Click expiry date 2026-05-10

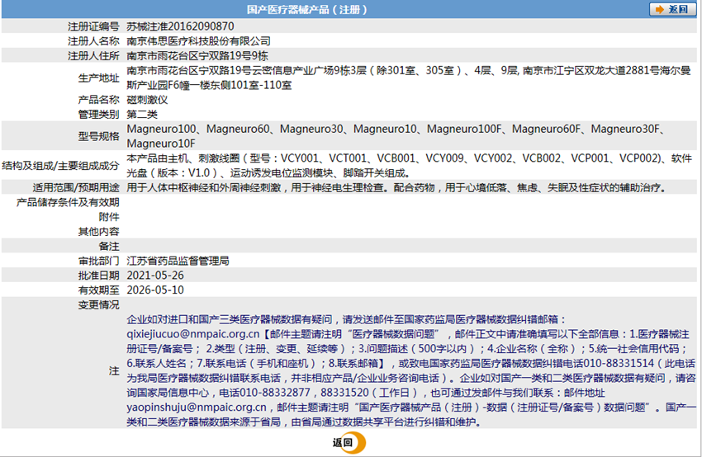point(155,290)
